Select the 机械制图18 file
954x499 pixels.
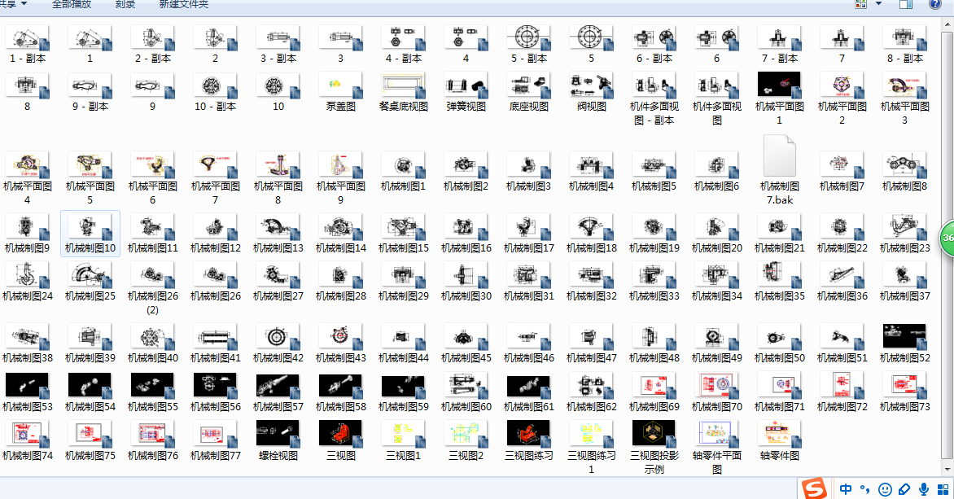coord(592,234)
